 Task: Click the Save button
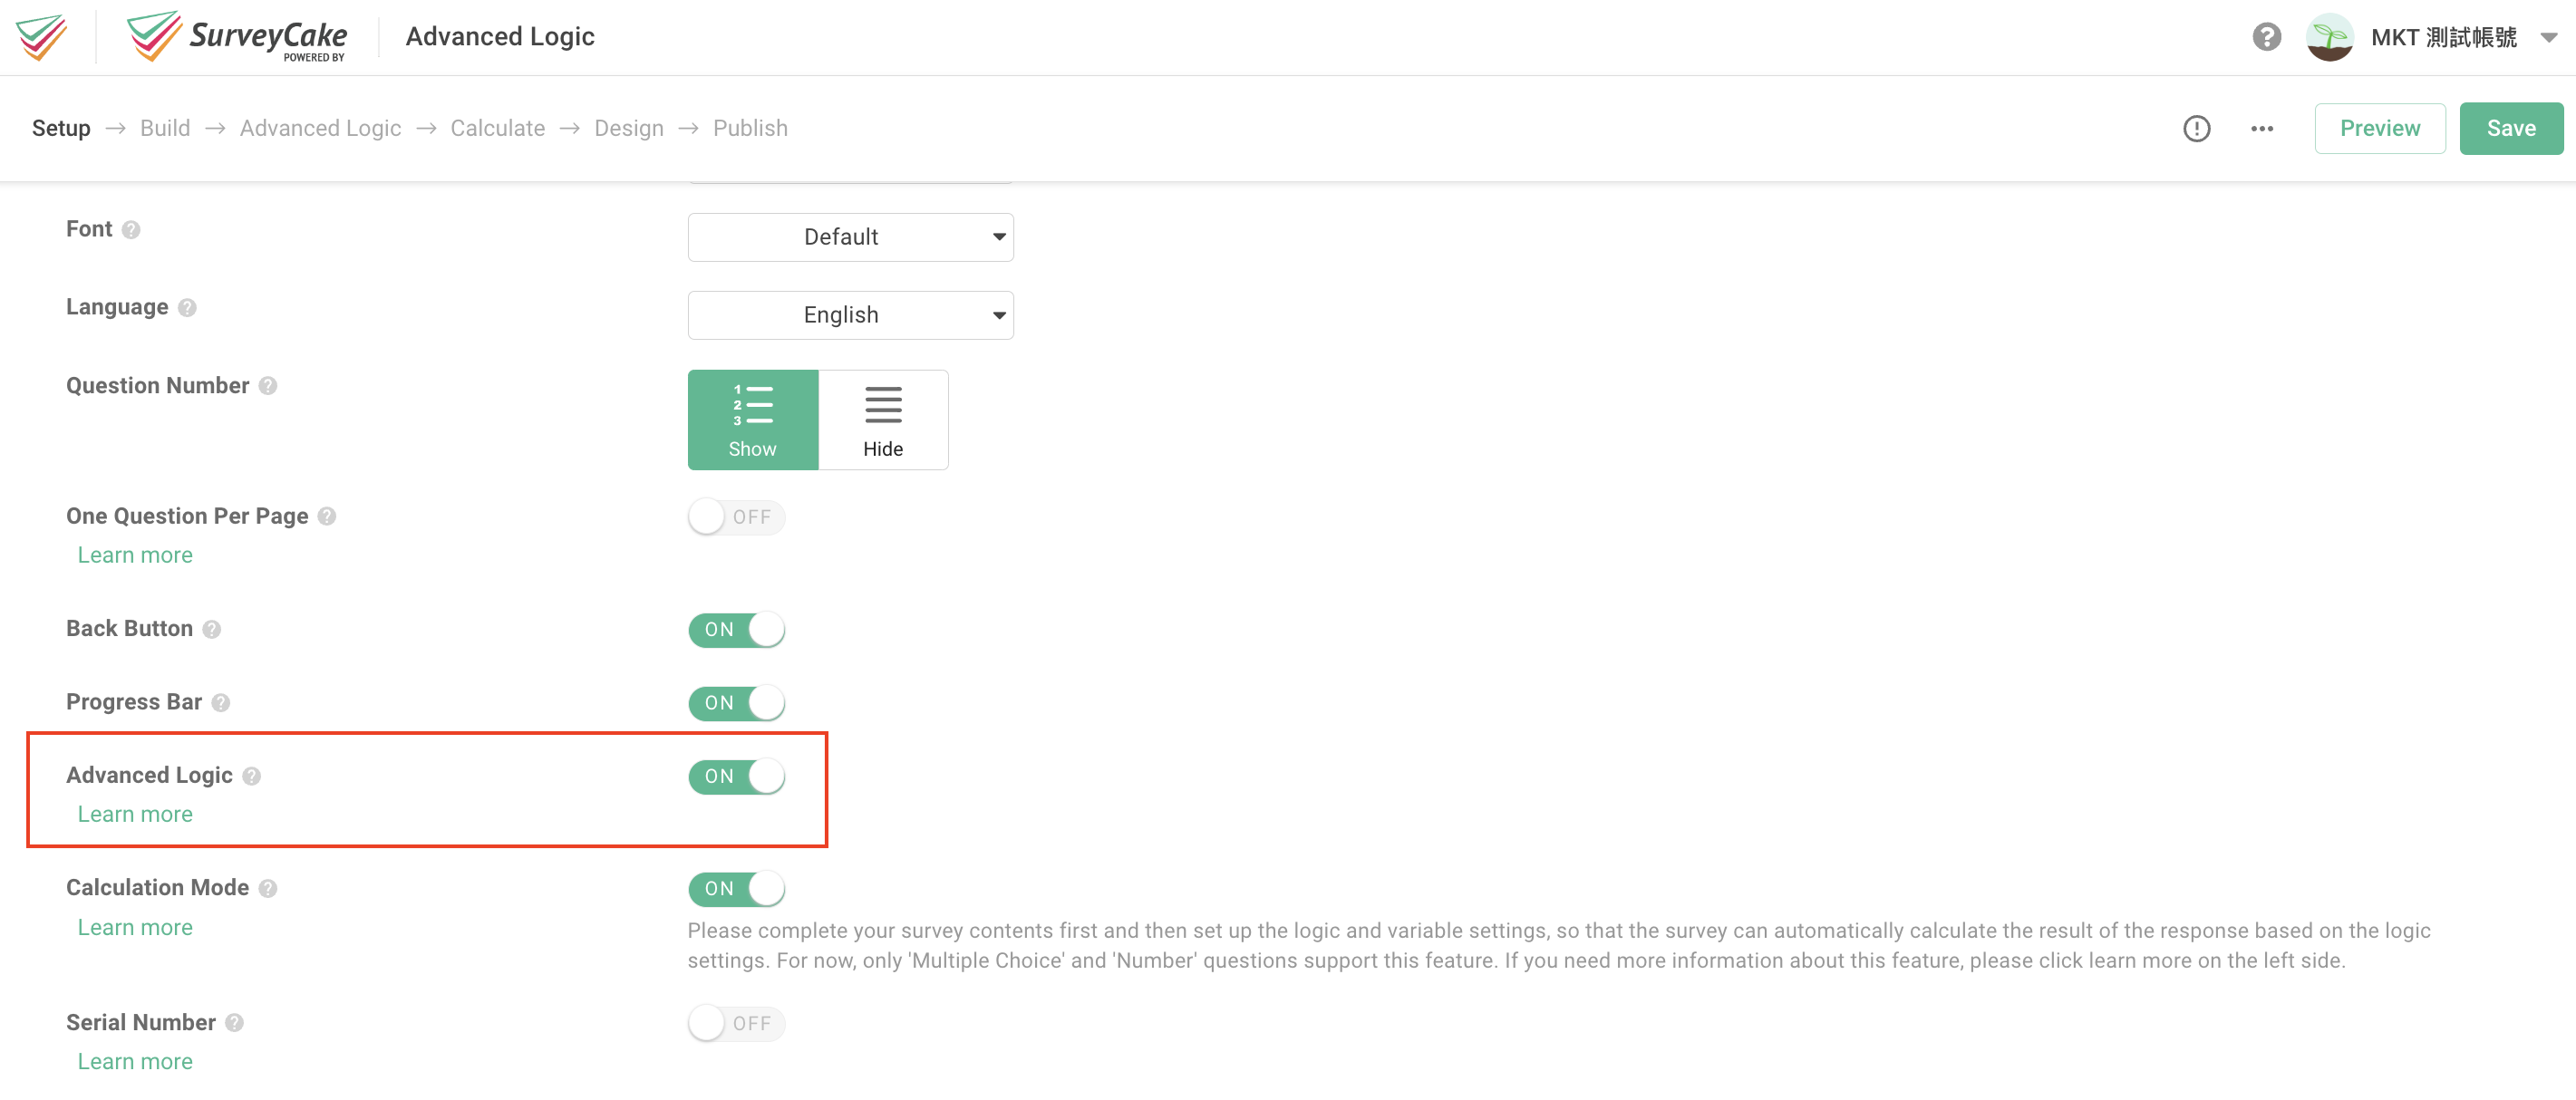click(x=2511, y=128)
